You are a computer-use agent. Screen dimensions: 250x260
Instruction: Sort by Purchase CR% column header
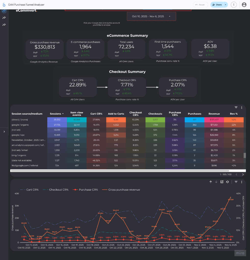[175, 114]
